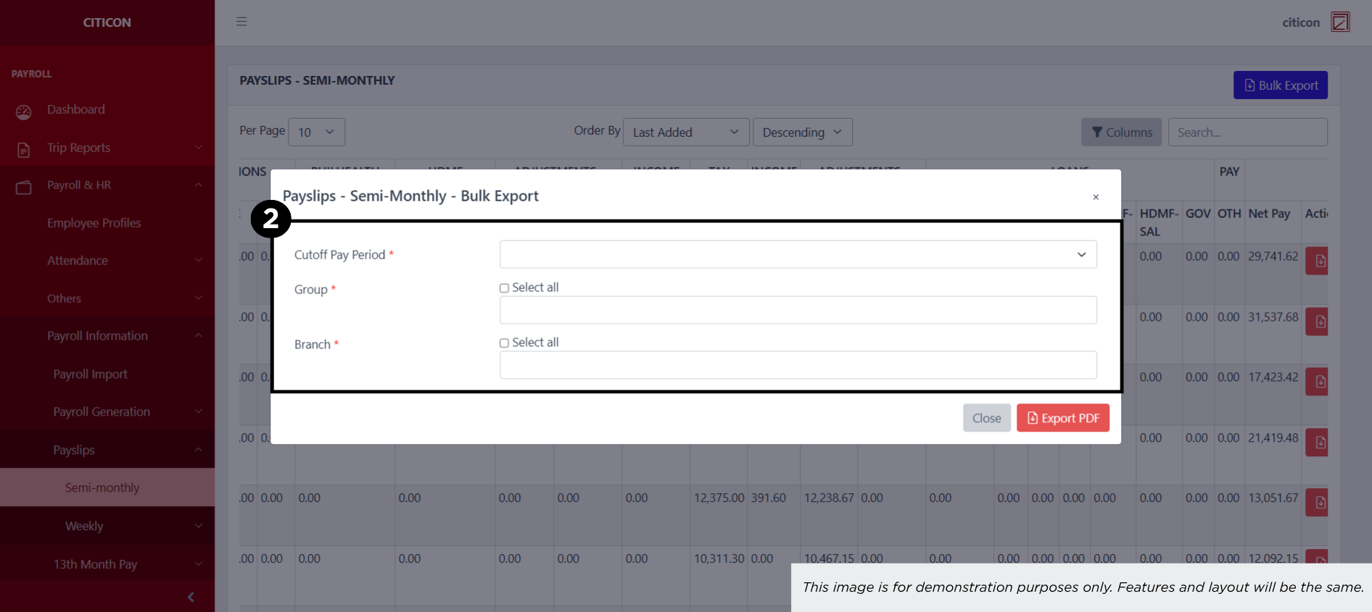Change the Descending sort order dropdown
The image size is (1372, 612).
coord(802,133)
